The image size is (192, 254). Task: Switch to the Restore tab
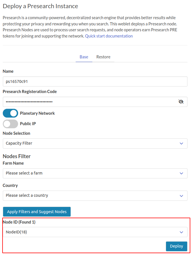click(103, 57)
